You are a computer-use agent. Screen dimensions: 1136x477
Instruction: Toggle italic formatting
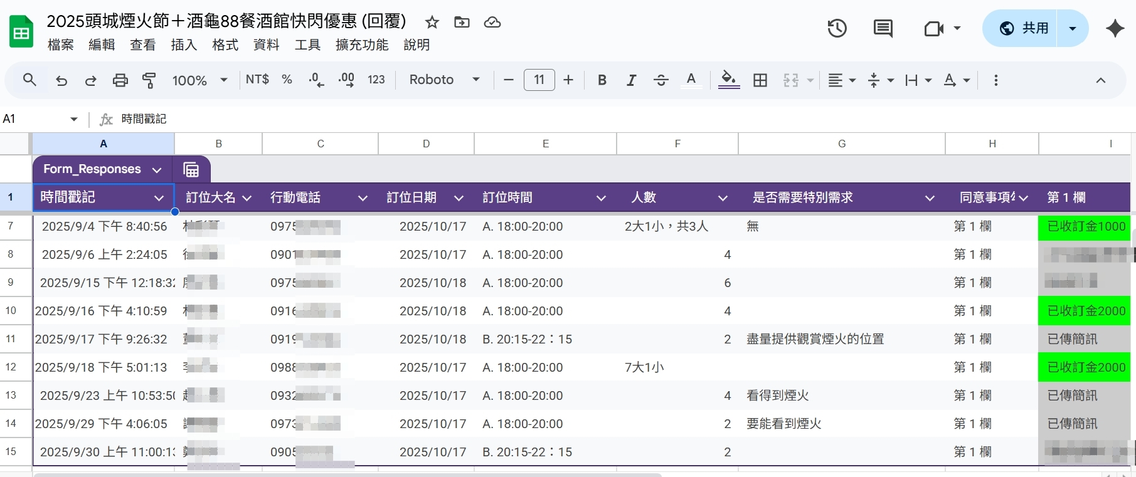[x=632, y=80]
